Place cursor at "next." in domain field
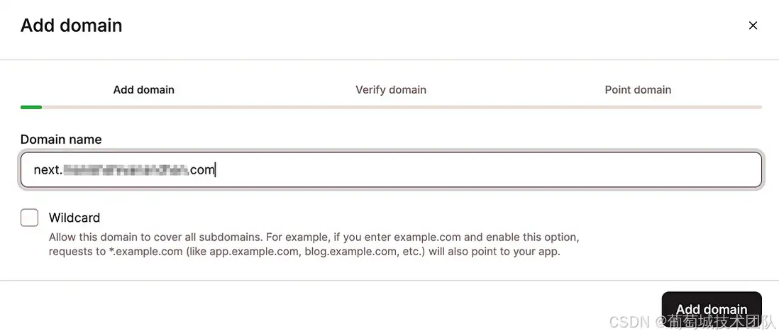 48,170
